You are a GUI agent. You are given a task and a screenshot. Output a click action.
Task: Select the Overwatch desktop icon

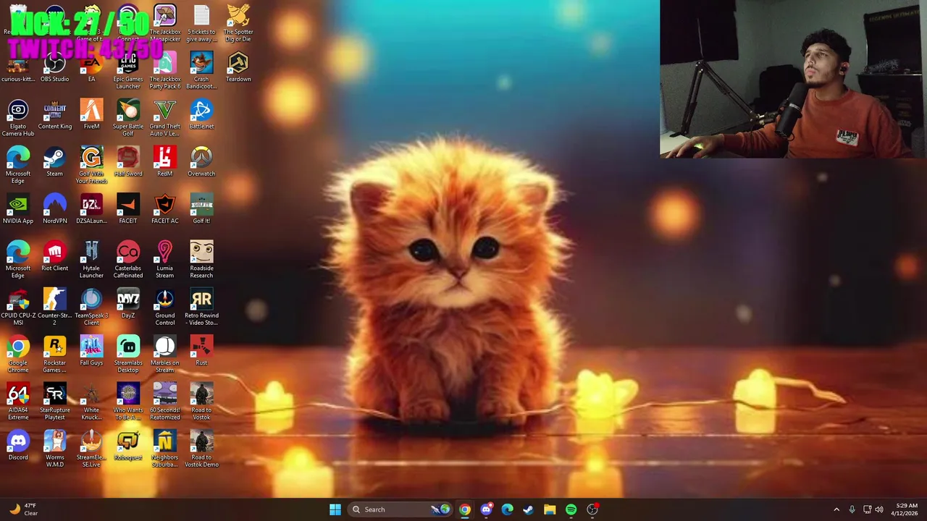(x=201, y=163)
